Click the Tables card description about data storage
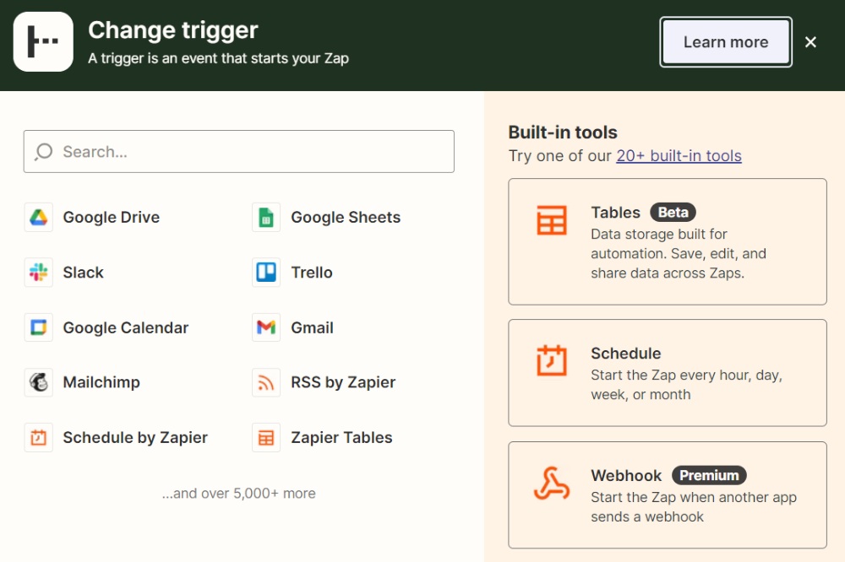Image resolution: width=845 pixels, height=562 pixels. [679, 253]
